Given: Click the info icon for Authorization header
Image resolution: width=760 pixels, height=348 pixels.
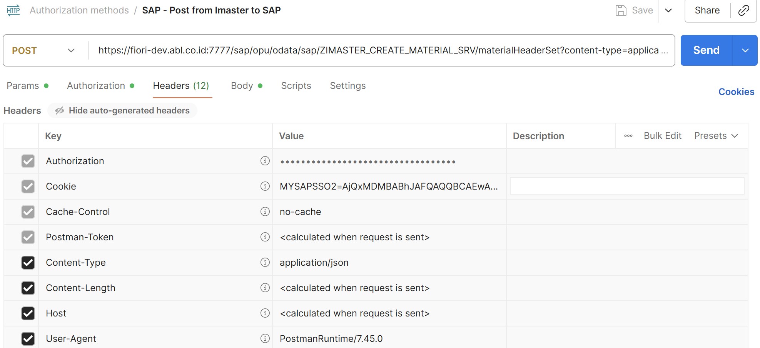Looking at the screenshot, I should tap(265, 161).
